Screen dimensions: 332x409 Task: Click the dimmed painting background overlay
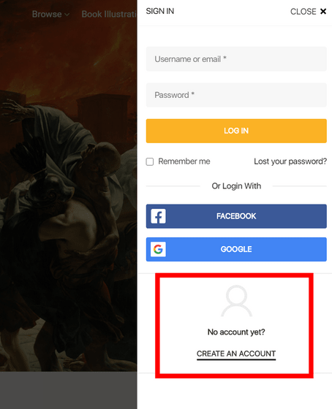(x=69, y=198)
